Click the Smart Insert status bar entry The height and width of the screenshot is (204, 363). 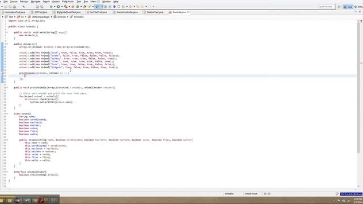coord(251,194)
